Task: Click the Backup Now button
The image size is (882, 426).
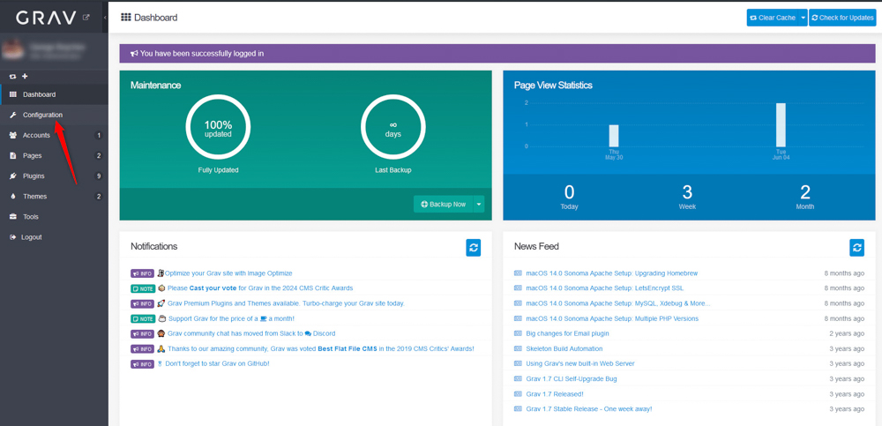Action: point(444,205)
